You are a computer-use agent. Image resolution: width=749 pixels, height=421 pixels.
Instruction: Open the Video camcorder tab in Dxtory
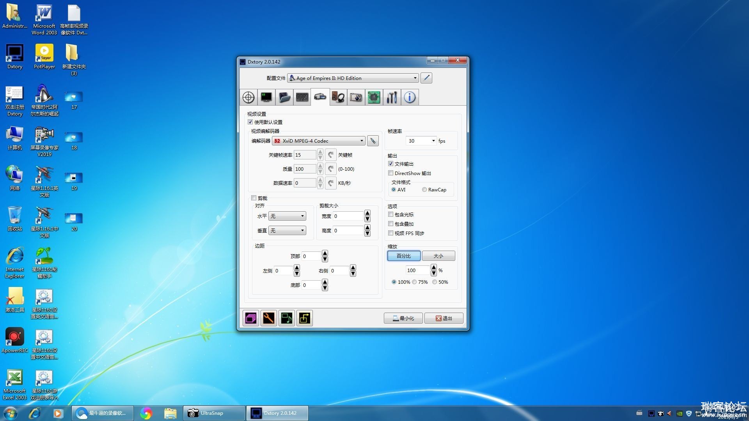[320, 97]
